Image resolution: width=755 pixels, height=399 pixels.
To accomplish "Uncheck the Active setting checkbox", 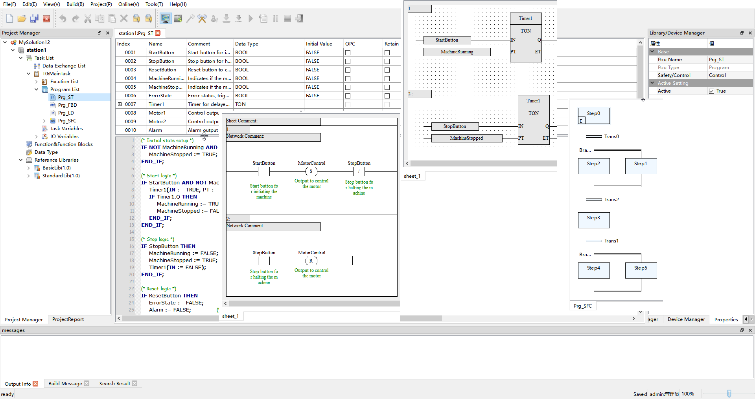I will 711,91.
